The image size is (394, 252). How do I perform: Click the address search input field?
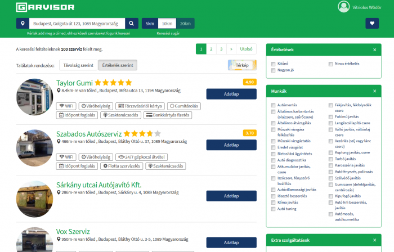pos(76,24)
